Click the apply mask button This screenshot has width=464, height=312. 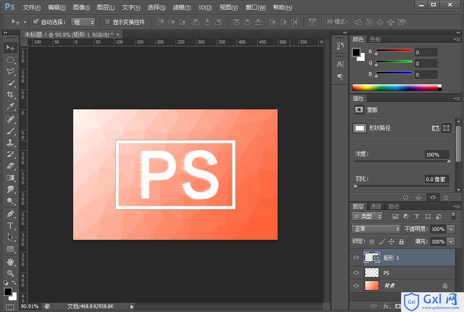[x=419, y=197]
